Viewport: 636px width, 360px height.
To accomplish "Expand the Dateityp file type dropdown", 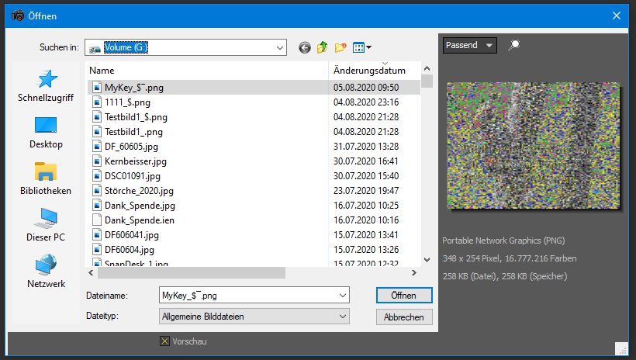I will point(343,317).
